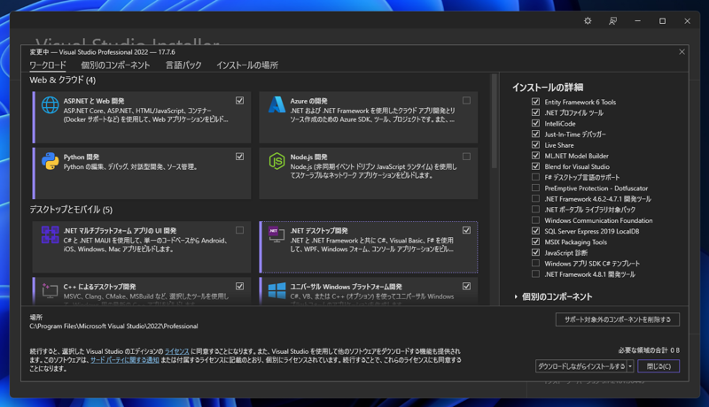
Task: Check PreEmptive Protection - Dotfuscator
Action: (535, 188)
